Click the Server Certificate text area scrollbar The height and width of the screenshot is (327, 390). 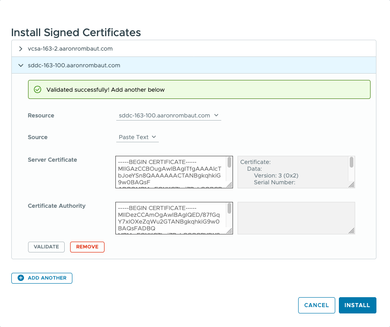229,163
